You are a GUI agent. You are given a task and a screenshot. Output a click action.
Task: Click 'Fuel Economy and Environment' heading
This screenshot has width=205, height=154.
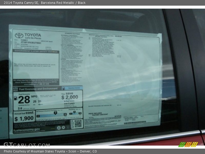click(38, 89)
